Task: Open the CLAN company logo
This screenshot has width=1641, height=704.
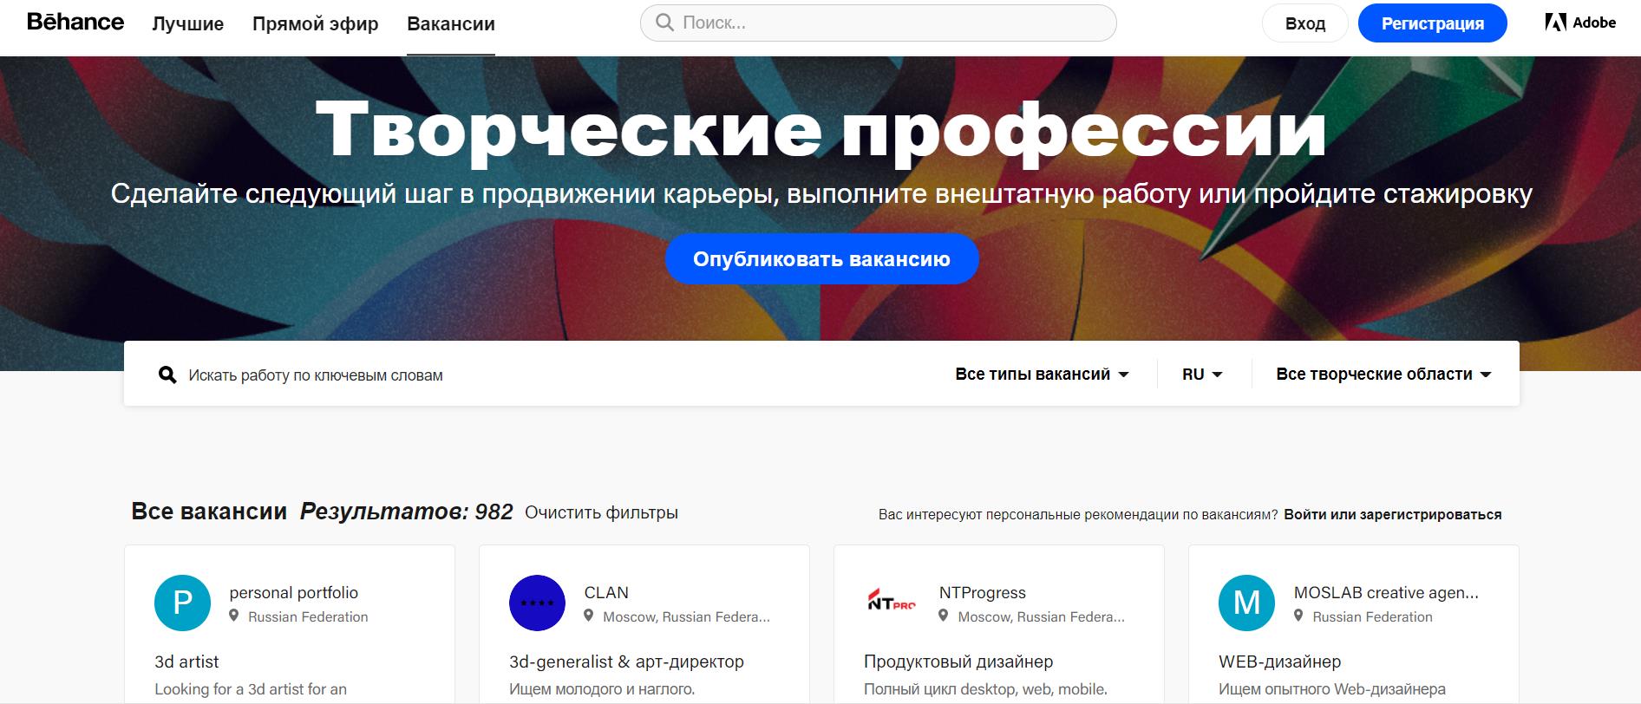Action: 537,603
